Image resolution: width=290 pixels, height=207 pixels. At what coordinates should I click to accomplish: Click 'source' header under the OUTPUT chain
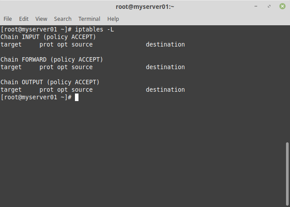click(82, 90)
